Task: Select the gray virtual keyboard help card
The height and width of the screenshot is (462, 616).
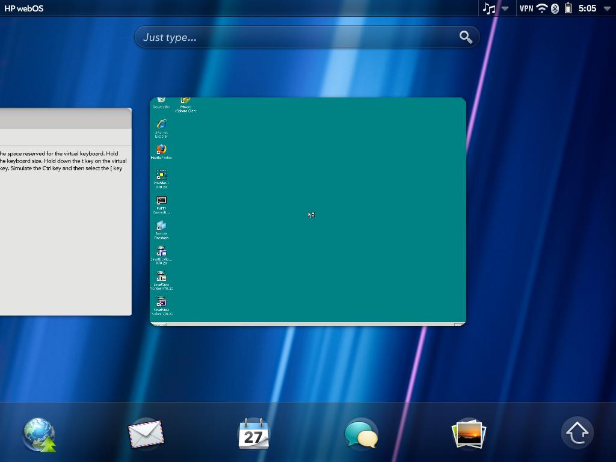Action: point(66,212)
